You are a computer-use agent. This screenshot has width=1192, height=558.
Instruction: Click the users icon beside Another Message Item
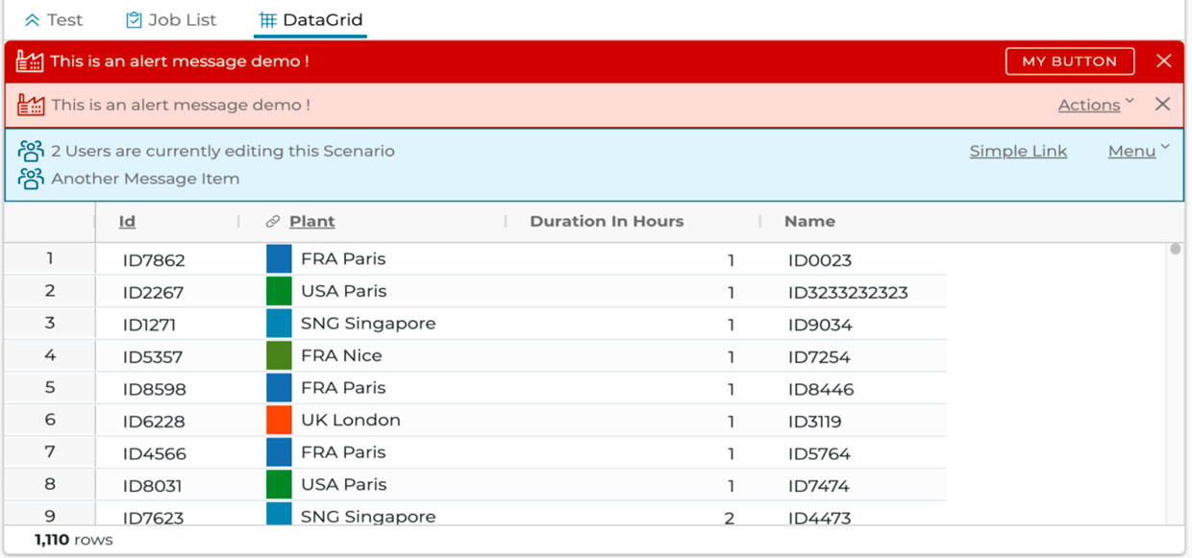(x=32, y=178)
